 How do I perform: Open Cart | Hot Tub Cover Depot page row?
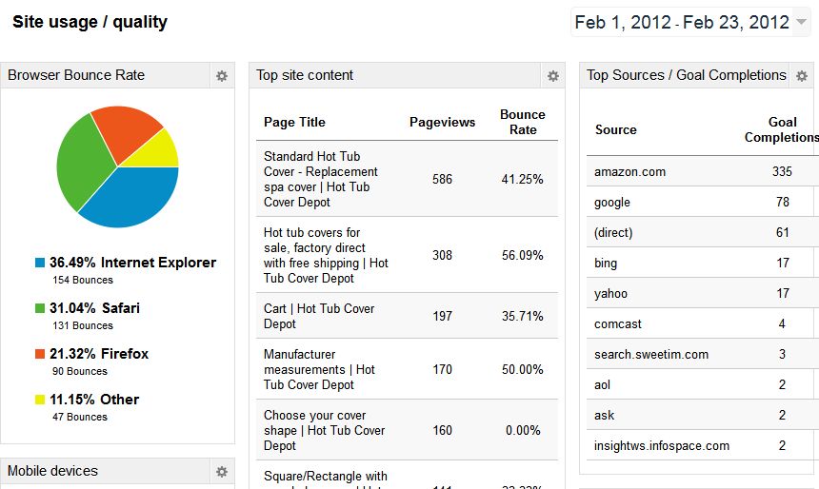coord(407,316)
